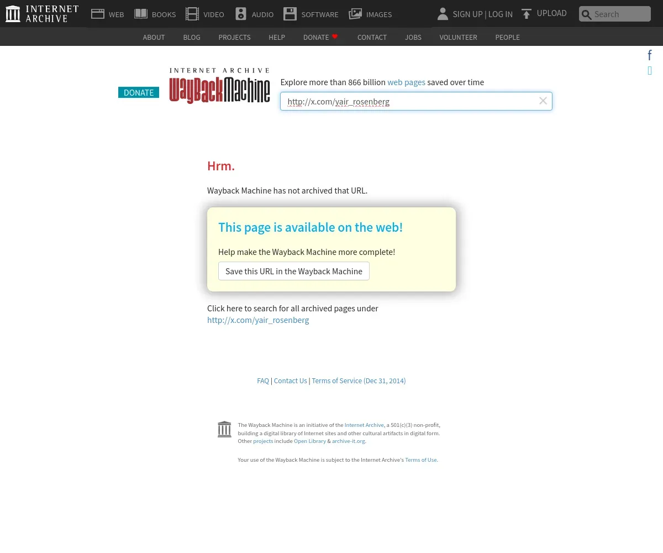Click the magnifier icon in search box

click(x=587, y=14)
